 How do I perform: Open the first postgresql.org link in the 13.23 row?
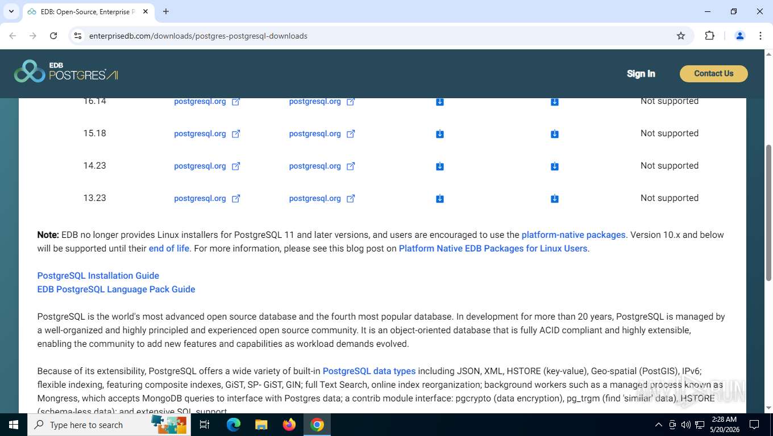click(207, 199)
